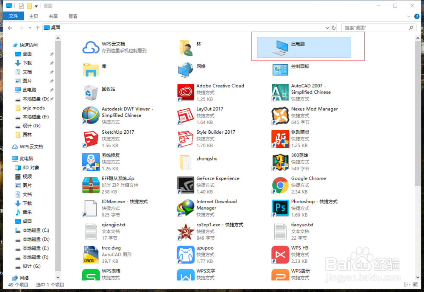Click the 搜索"桌面" search box
Screen dimensions: 424x292
[x=379, y=28]
